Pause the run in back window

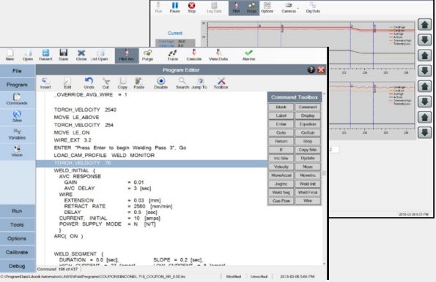pyautogui.click(x=175, y=7)
